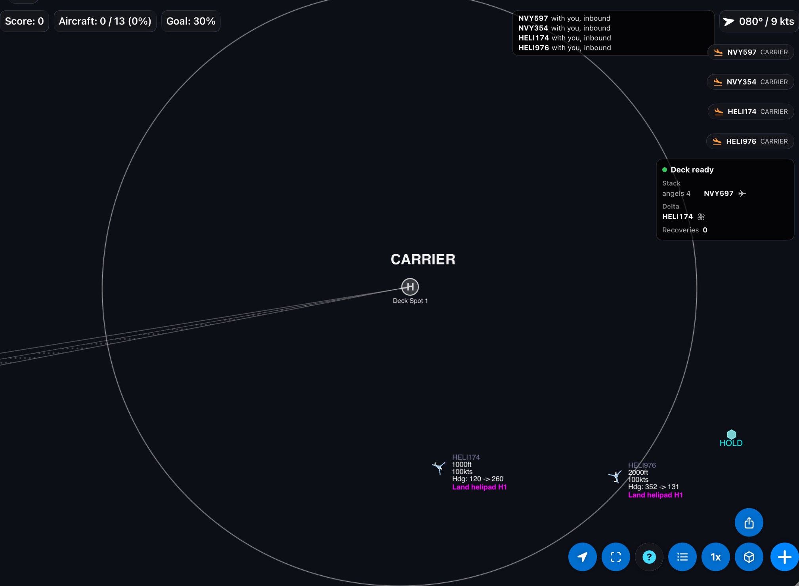
Task: Click the Goal: 30% indicator
Action: point(191,21)
